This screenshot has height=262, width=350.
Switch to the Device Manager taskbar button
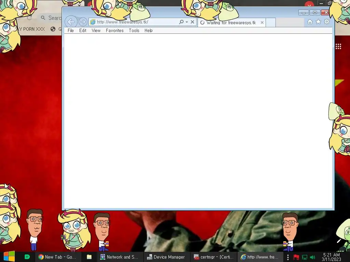click(166, 257)
